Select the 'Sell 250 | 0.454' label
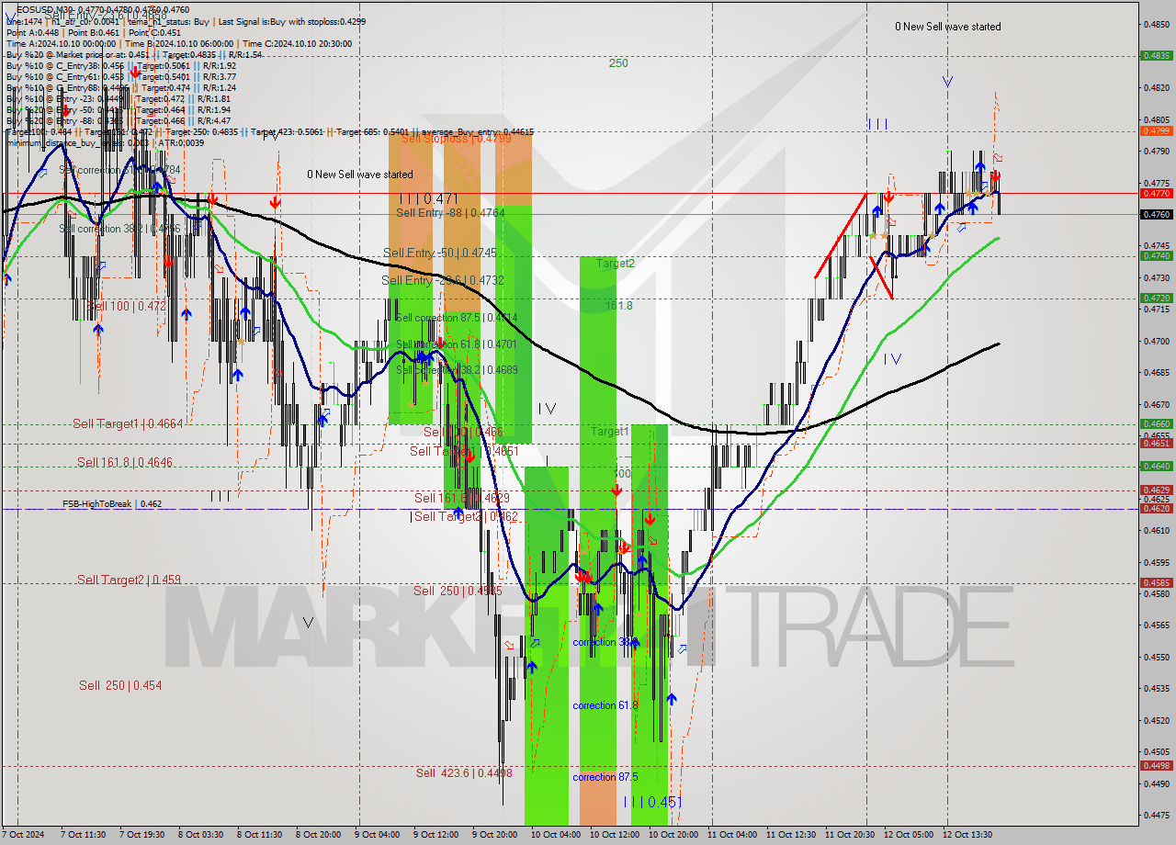This screenshot has width=1176, height=845. 120,685
